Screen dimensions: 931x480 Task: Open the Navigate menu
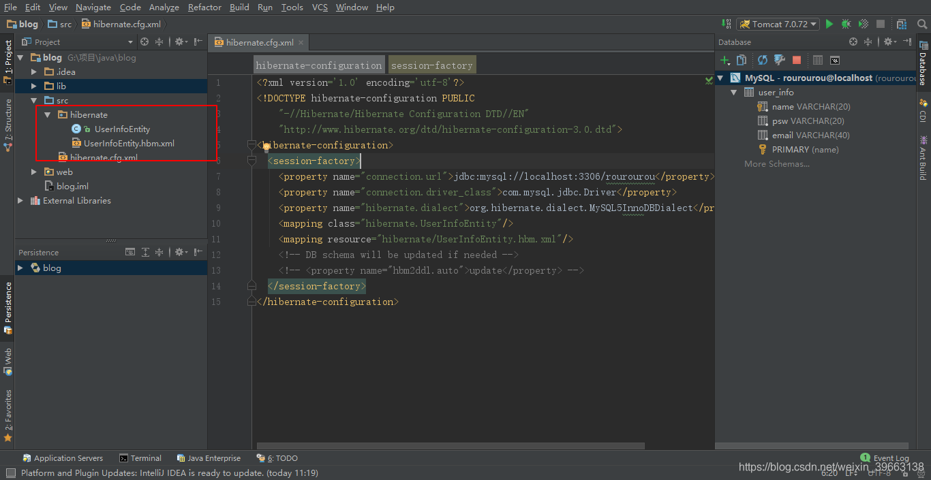[x=93, y=7]
